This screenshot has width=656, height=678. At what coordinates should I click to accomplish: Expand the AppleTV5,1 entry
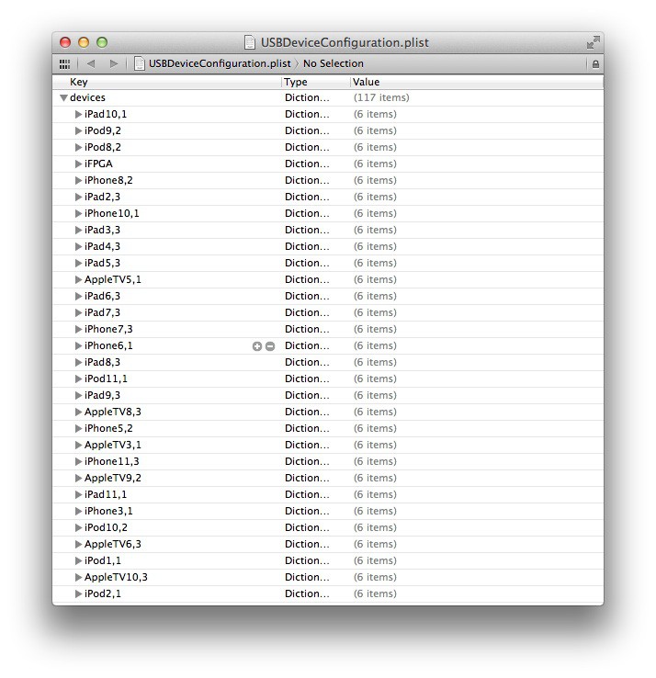pos(78,279)
